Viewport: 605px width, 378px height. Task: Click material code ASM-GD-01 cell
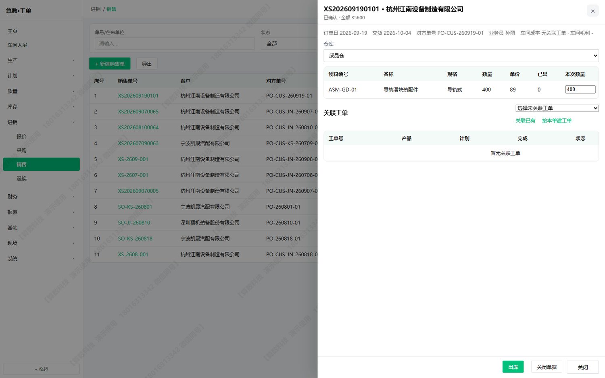click(342, 89)
